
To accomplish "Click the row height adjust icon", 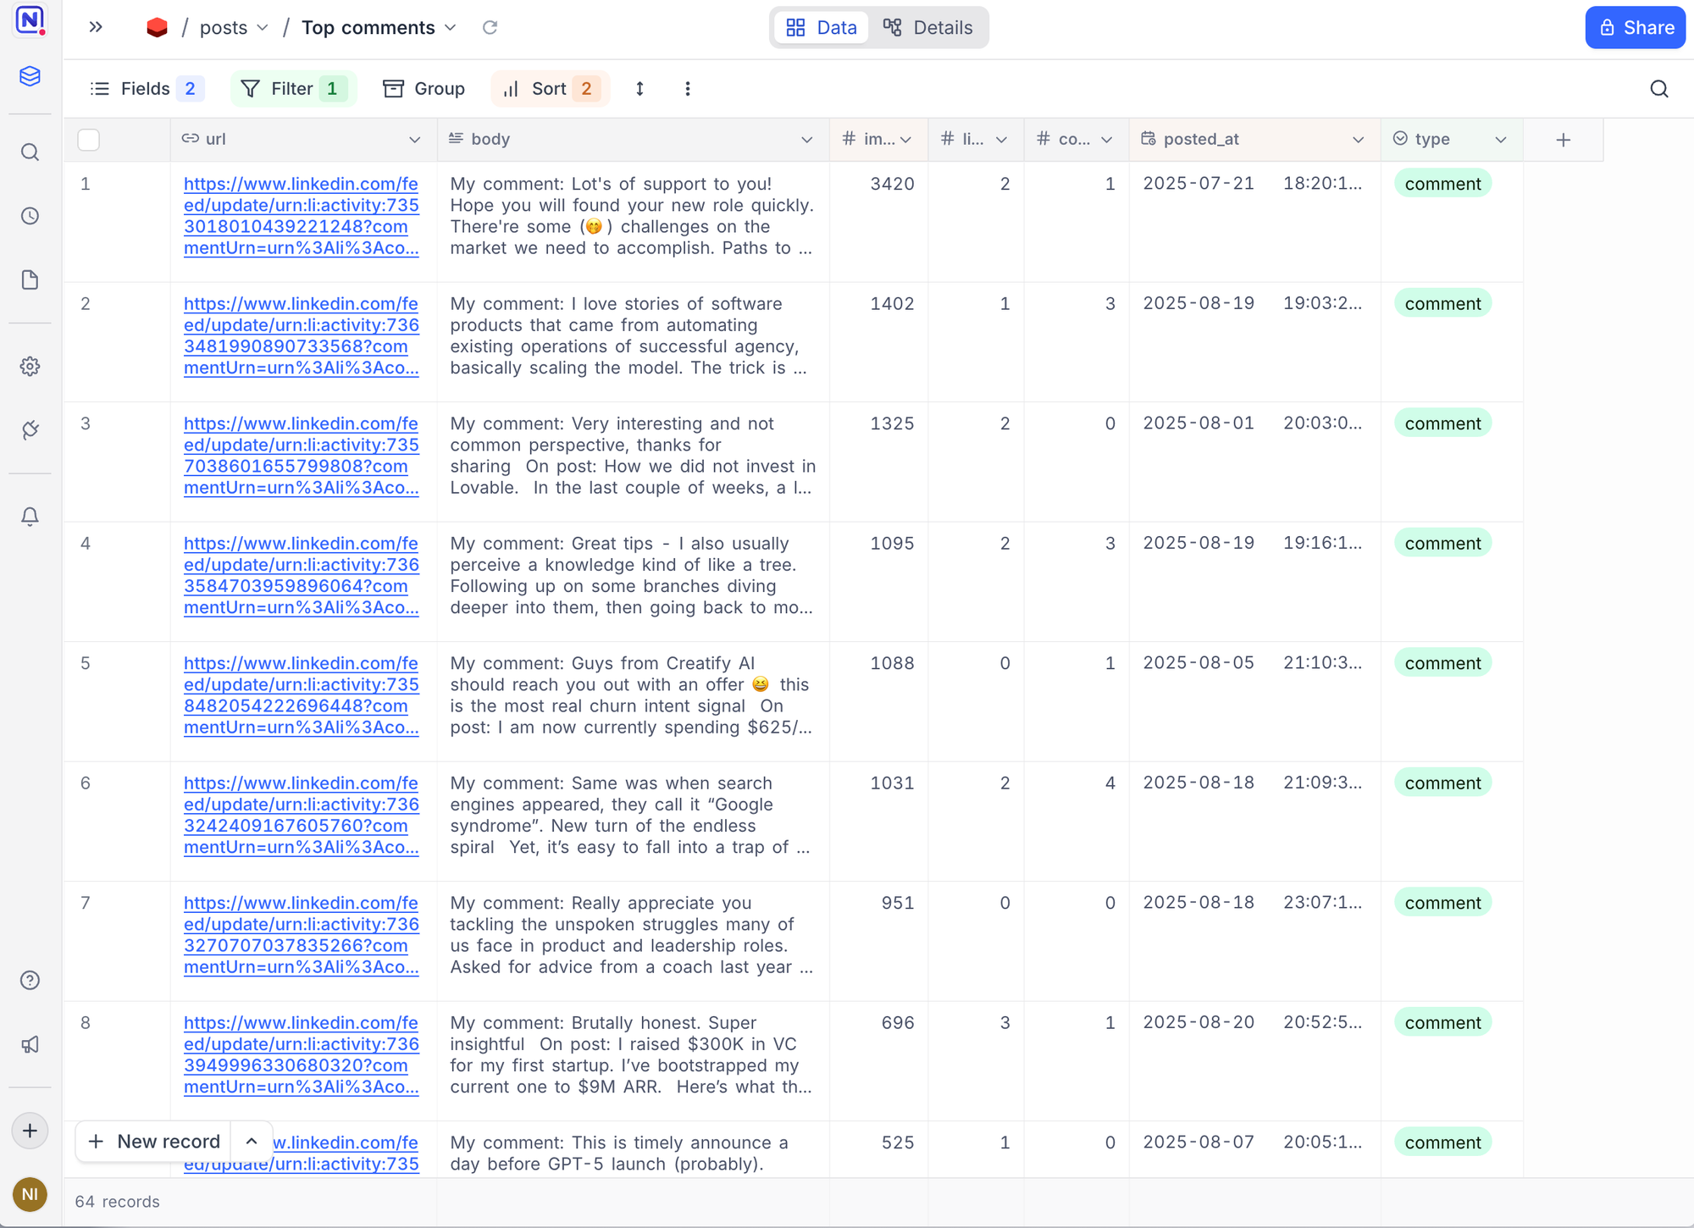I will (640, 89).
